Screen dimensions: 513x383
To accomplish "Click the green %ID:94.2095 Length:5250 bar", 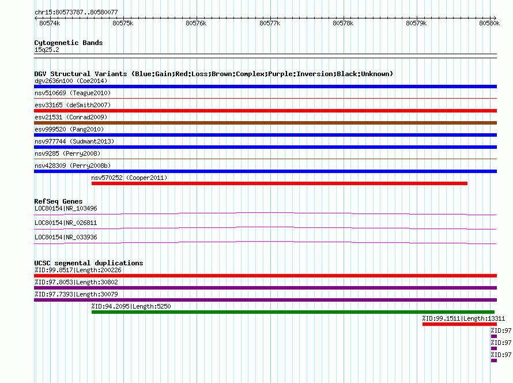I will 293,312.
